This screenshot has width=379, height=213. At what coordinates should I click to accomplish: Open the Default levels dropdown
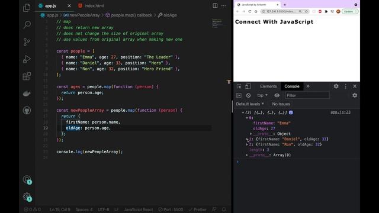coord(250,104)
